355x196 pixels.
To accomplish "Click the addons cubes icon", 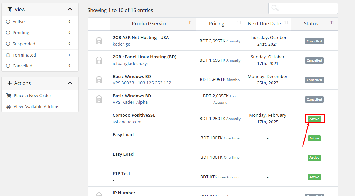I will (8, 107).
